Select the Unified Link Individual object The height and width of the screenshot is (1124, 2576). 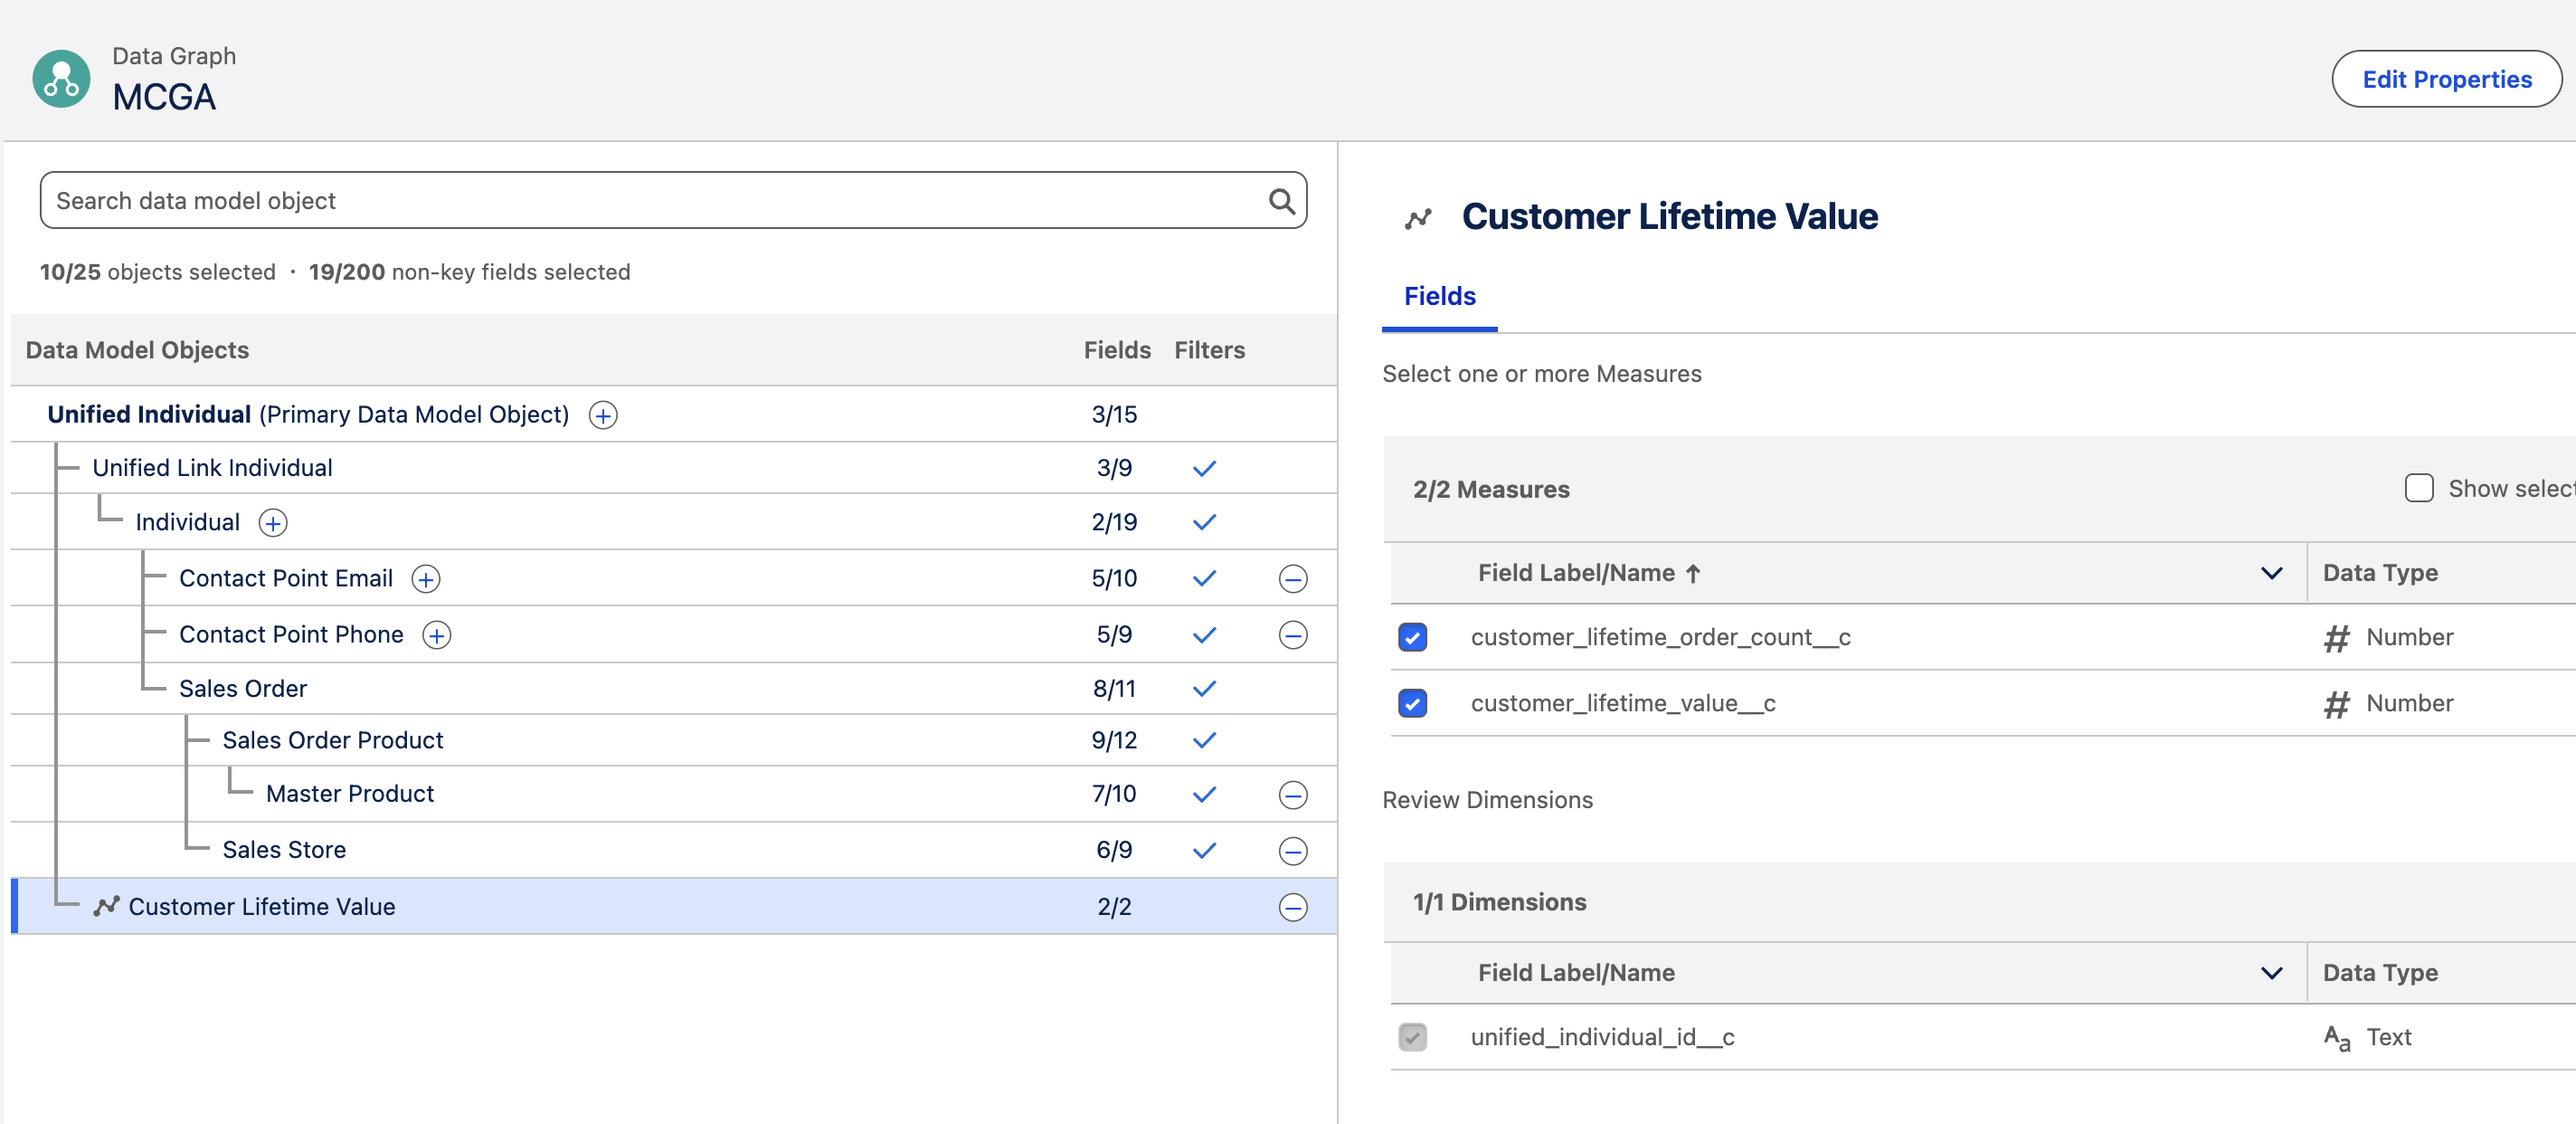pos(212,467)
